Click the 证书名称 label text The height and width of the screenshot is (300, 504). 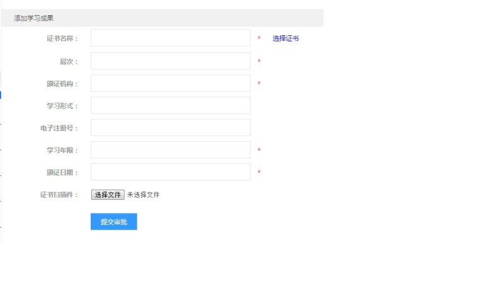(x=62, y=39)
